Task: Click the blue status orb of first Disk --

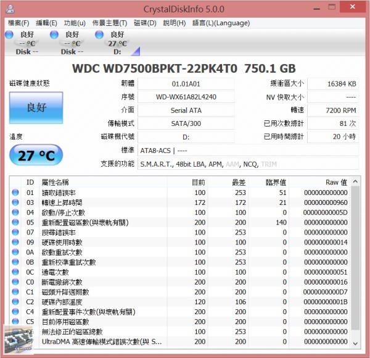Action: click(9, 35)
